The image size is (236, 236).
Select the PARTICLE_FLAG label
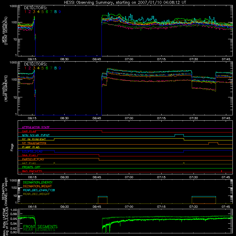tap(33, 159)
